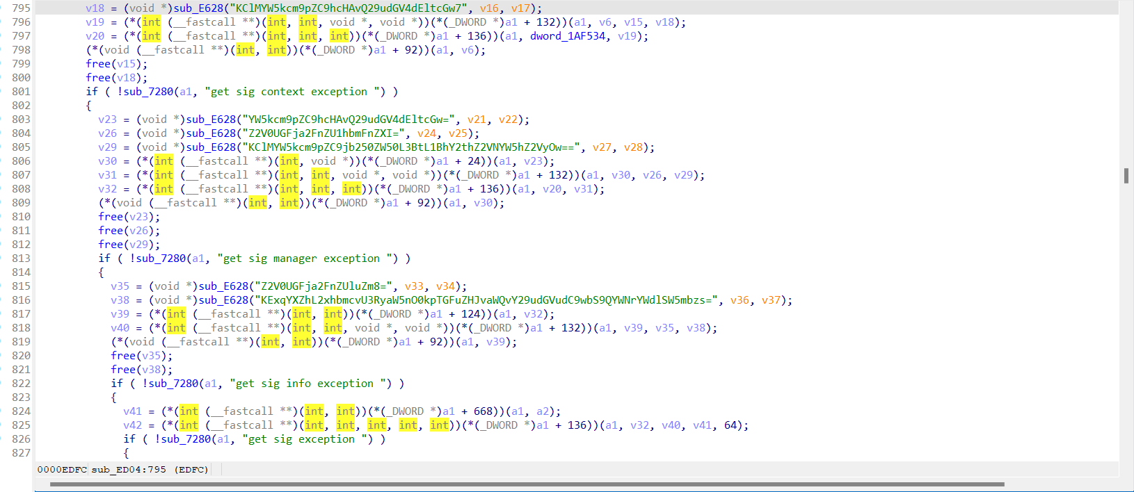Click the free(v15) call
This screenshot has width=1134, height=492.
tap(116, 64)
